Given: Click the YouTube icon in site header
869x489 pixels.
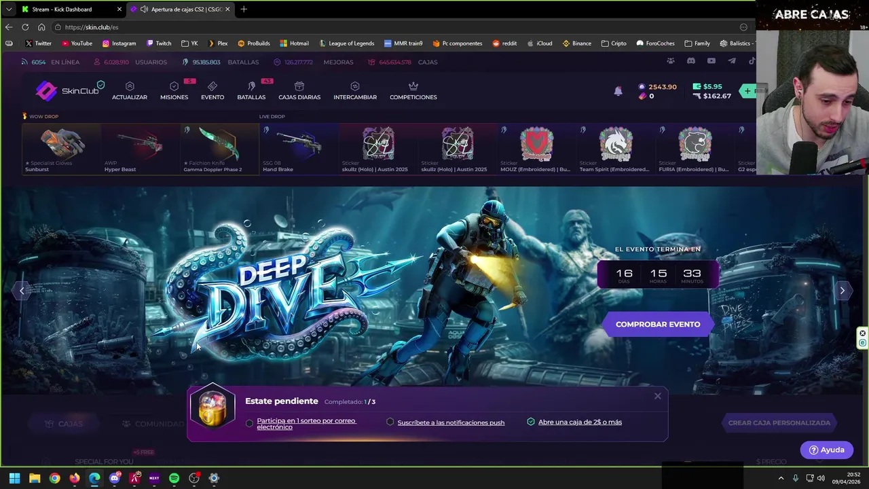Looking at the screenshot, I should click(711, 61).
